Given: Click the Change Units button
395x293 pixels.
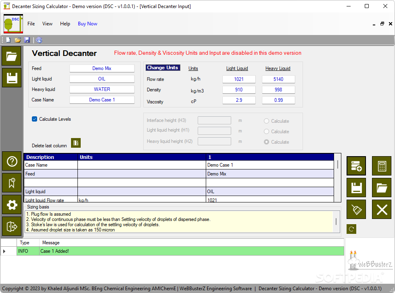Looking at the screenshot, I should [x=163, y=68].
